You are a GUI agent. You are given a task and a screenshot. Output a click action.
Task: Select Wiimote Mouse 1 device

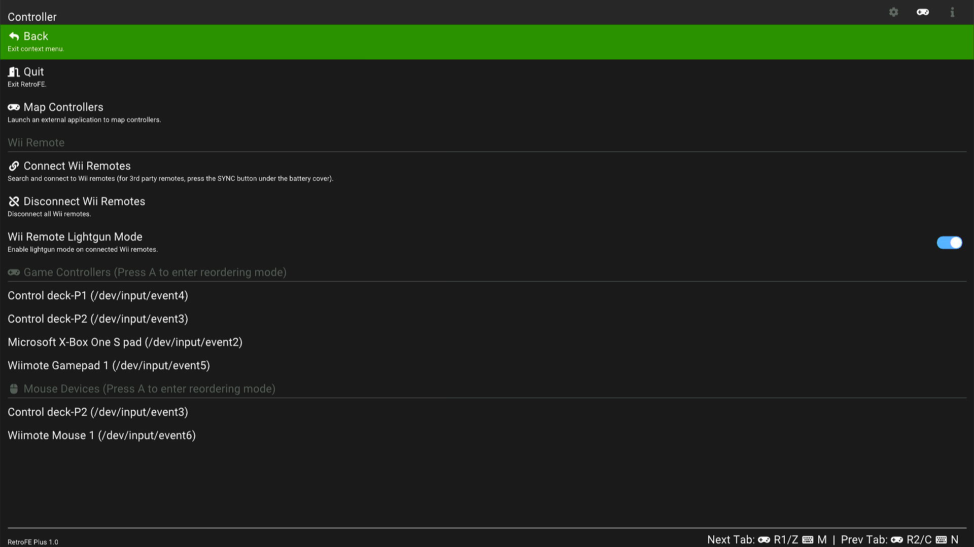101,436
